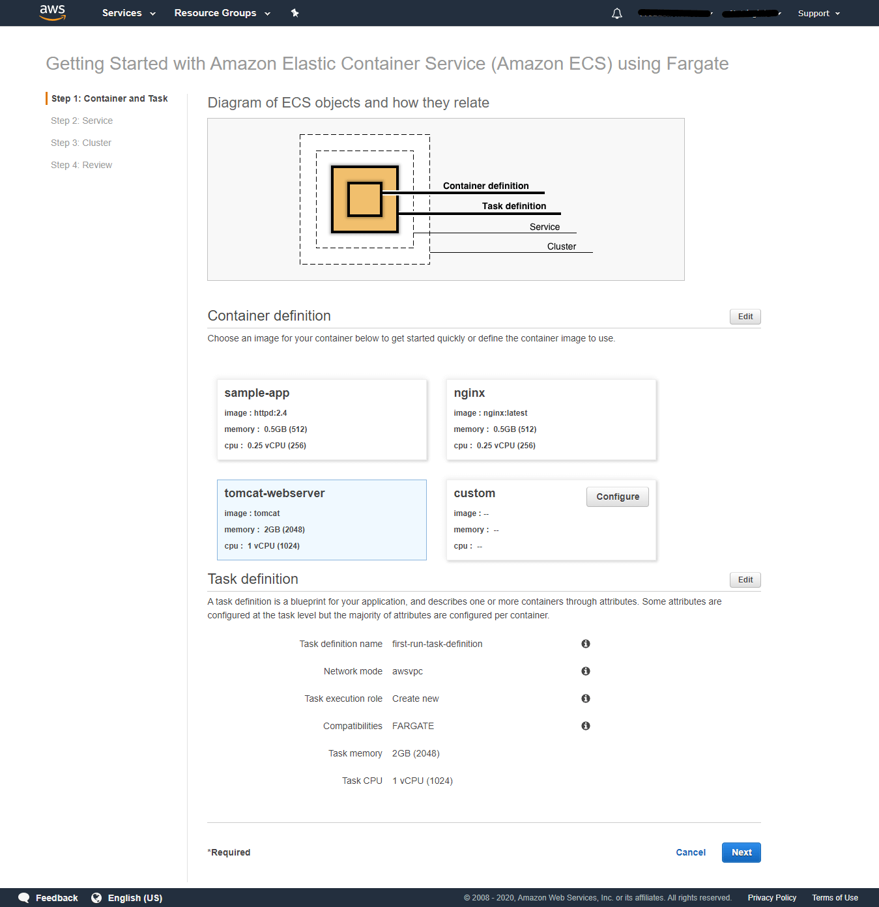879x907 pixels.
Task: Click the awsvpc network mode value
Action: coord(407,671)
